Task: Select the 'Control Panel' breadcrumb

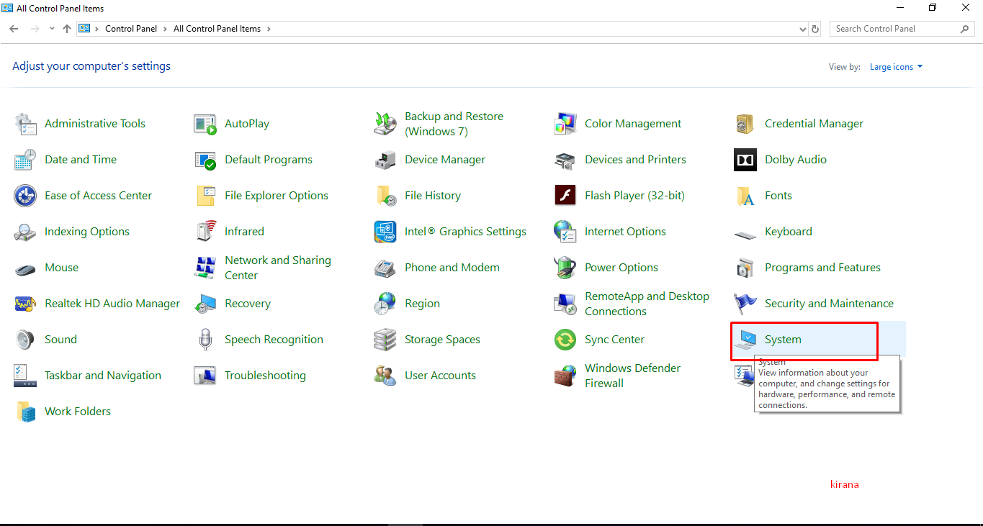Action: pos(131,29)
